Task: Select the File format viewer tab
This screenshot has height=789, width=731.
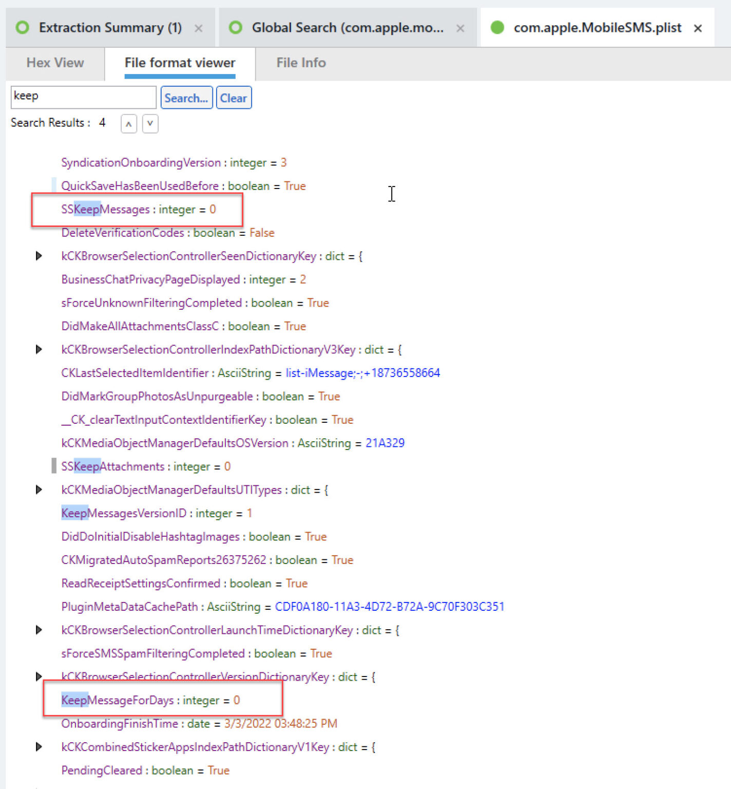Action: tap(180, 63)
